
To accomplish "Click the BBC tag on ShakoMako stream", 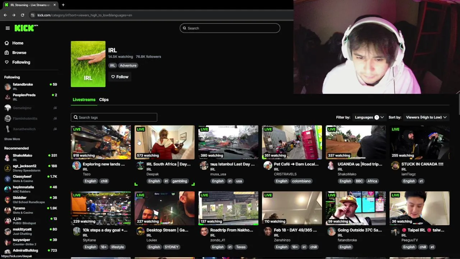I will pyautogui.click(x=359, y=181).
